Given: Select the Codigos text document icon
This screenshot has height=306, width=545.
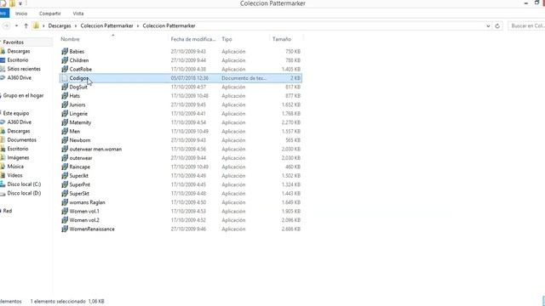Looking at the screenshot, I should coord(65,78).
